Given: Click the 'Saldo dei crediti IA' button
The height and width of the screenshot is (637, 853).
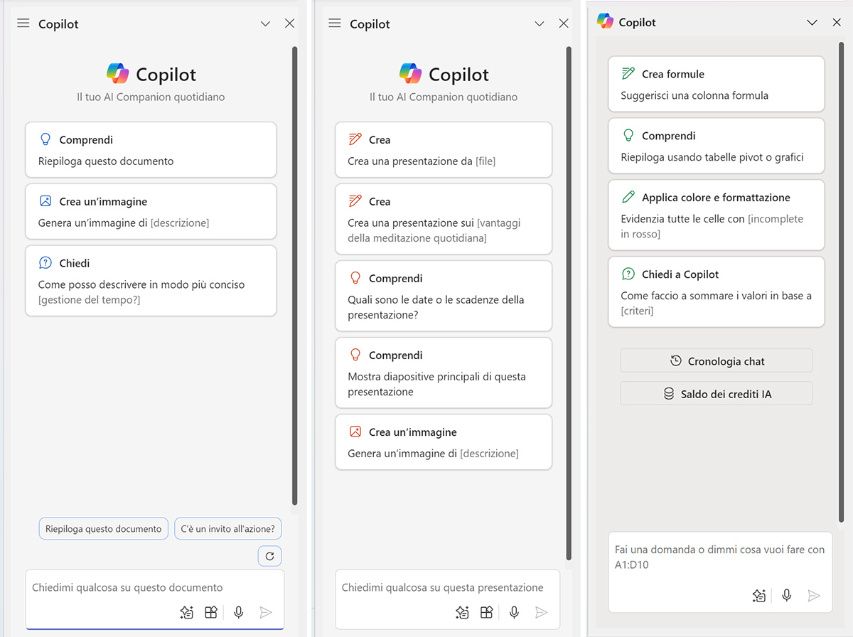Looking at the screenshot, I should pos(716,394).
